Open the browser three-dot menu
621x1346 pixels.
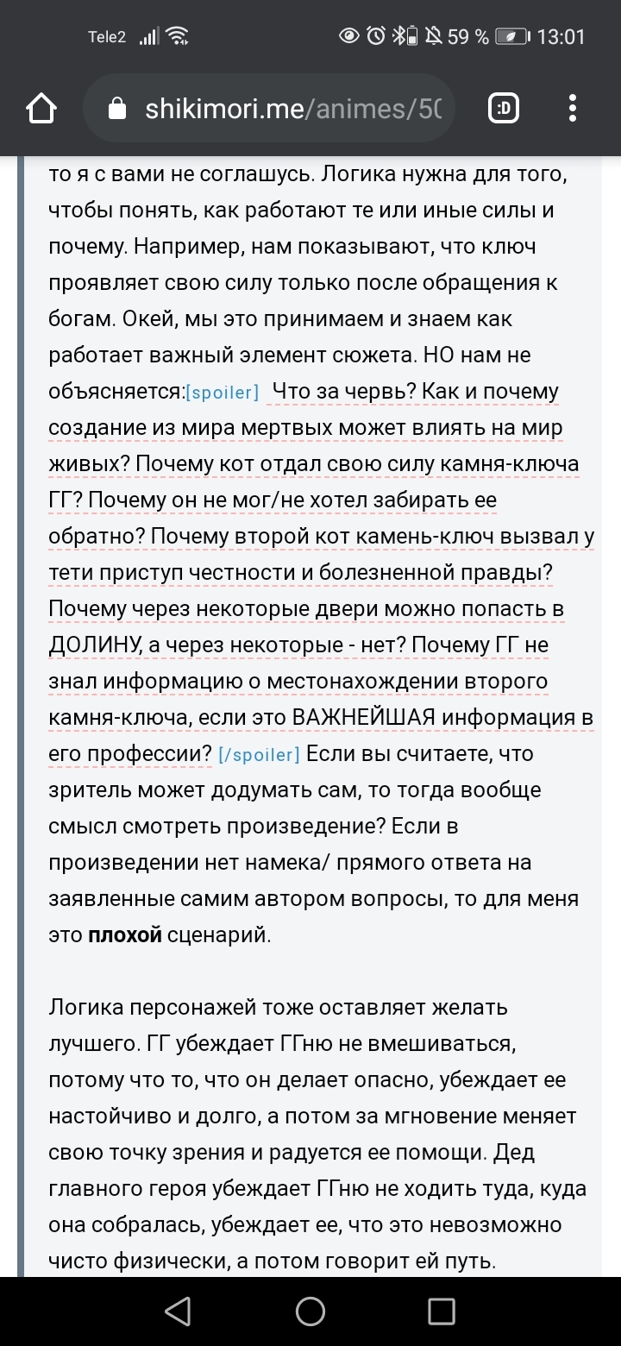[574, 109]
